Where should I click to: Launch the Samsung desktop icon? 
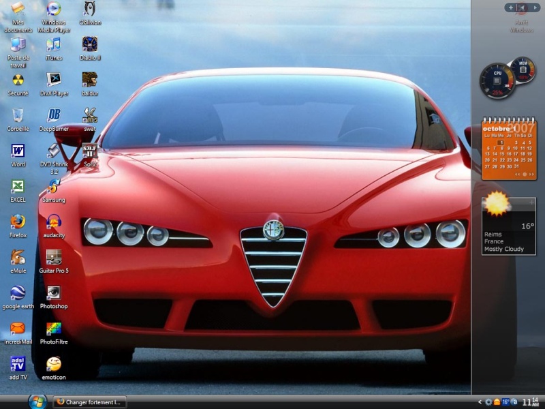[54, 192]
